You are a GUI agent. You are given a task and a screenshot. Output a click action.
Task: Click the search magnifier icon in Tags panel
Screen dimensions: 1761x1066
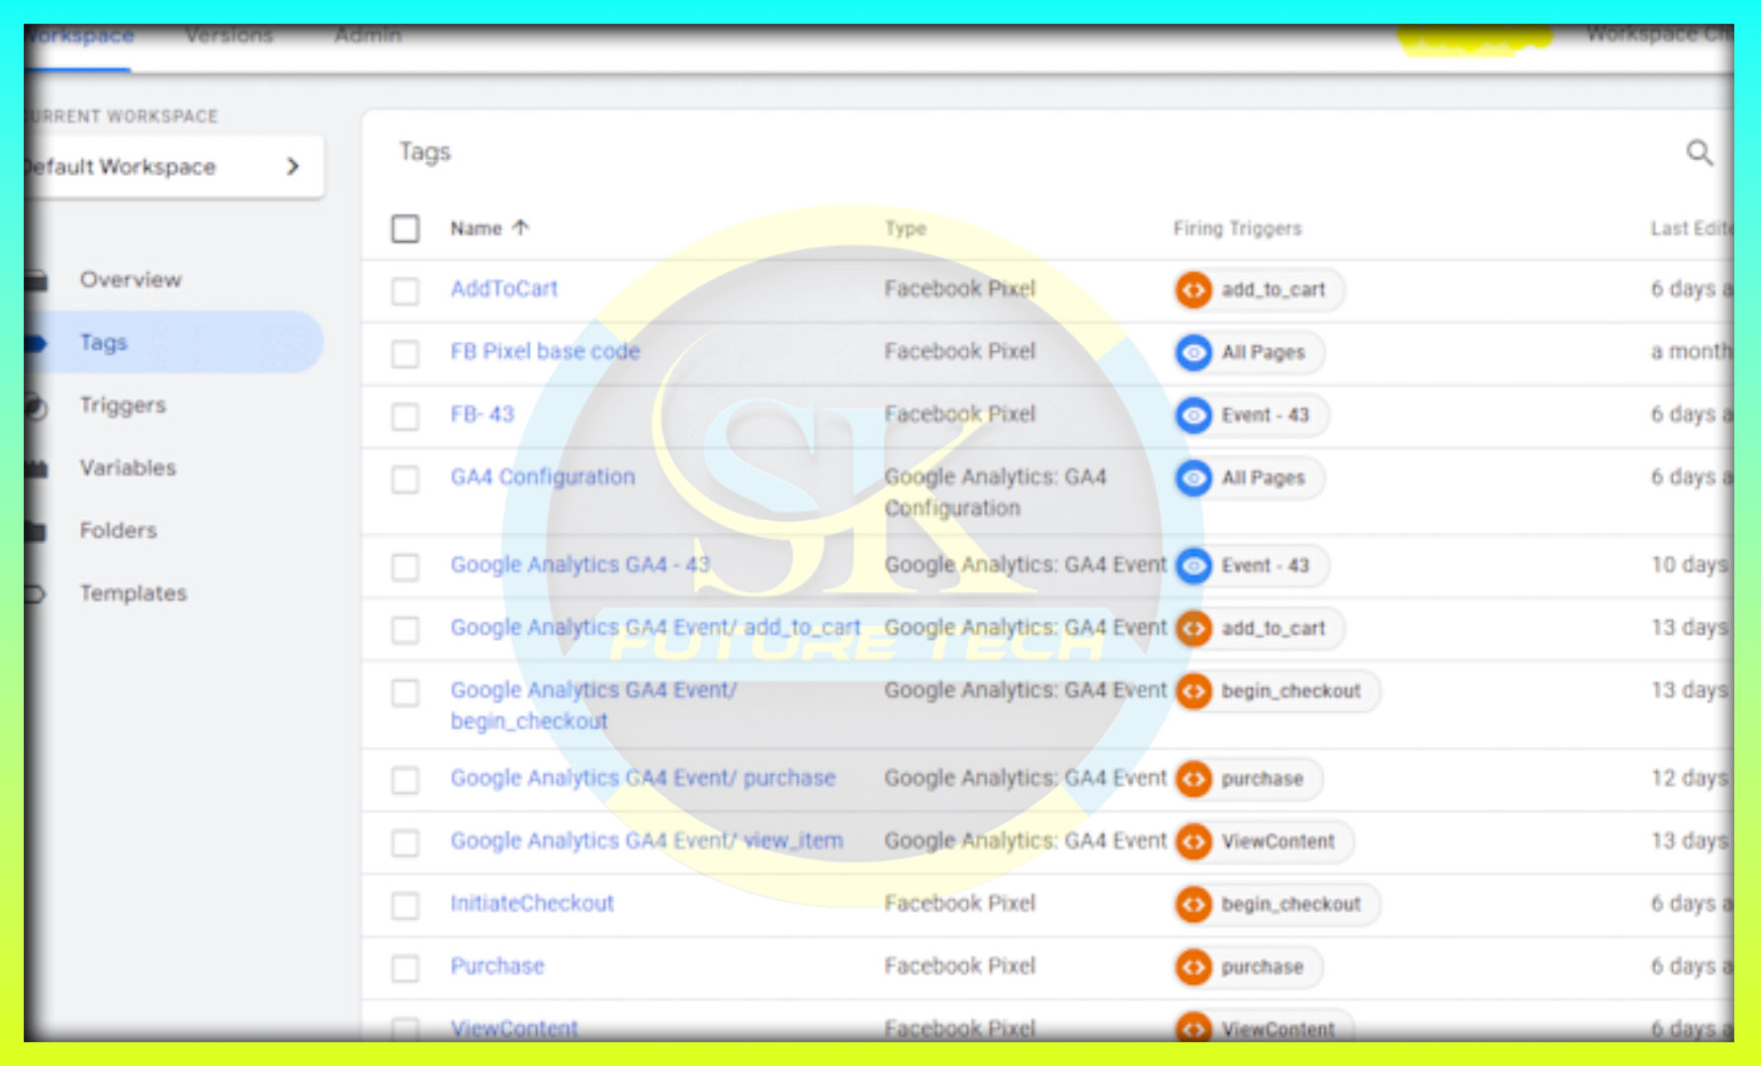[x=1699, y=152]
